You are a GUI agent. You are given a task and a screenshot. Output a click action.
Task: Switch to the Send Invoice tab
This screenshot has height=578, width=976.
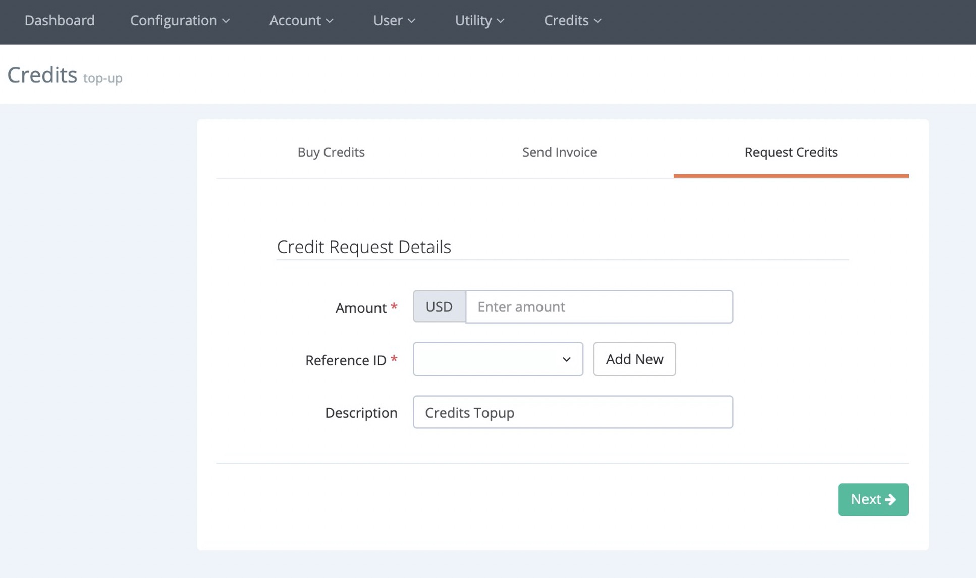559,152
